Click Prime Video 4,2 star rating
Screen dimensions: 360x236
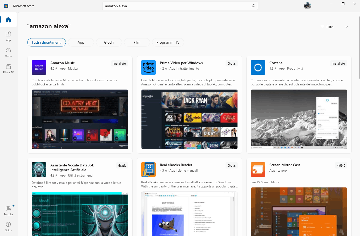click(x=164, y=69)
